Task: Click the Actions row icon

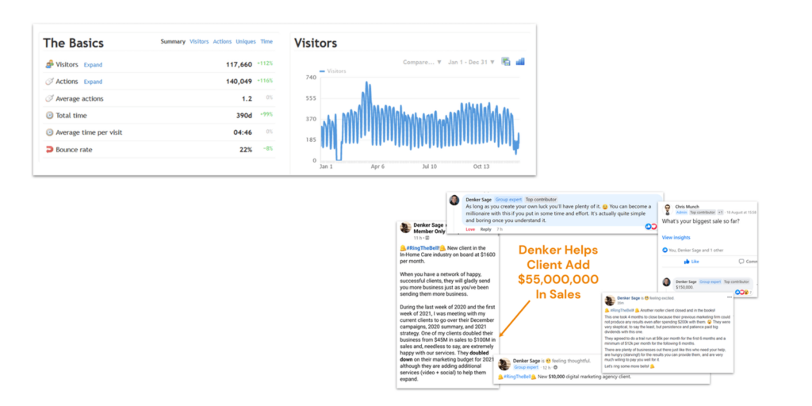Action: (x=50, y=82)
